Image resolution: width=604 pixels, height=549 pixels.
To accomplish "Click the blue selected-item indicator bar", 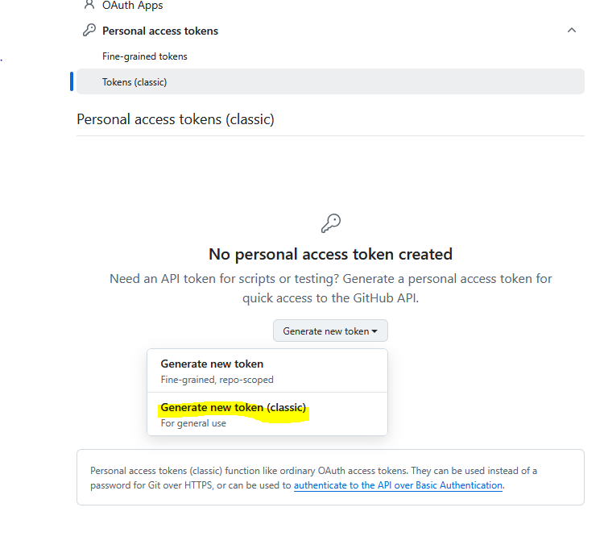I will [72, 81].
